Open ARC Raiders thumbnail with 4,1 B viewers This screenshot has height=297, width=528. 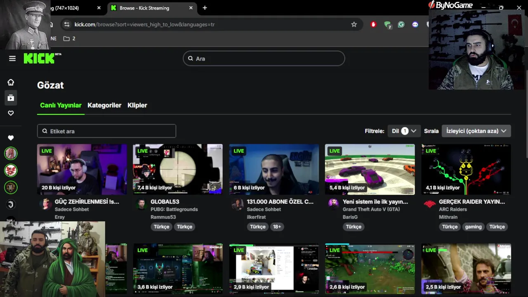(466, 169)
